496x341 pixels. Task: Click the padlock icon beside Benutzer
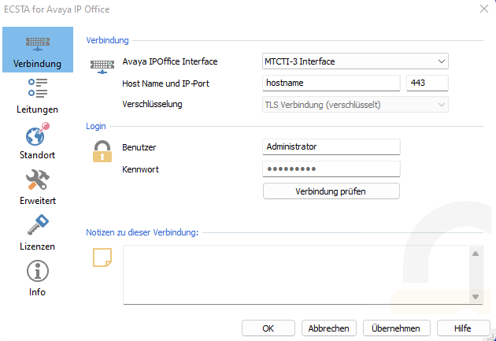102,151
